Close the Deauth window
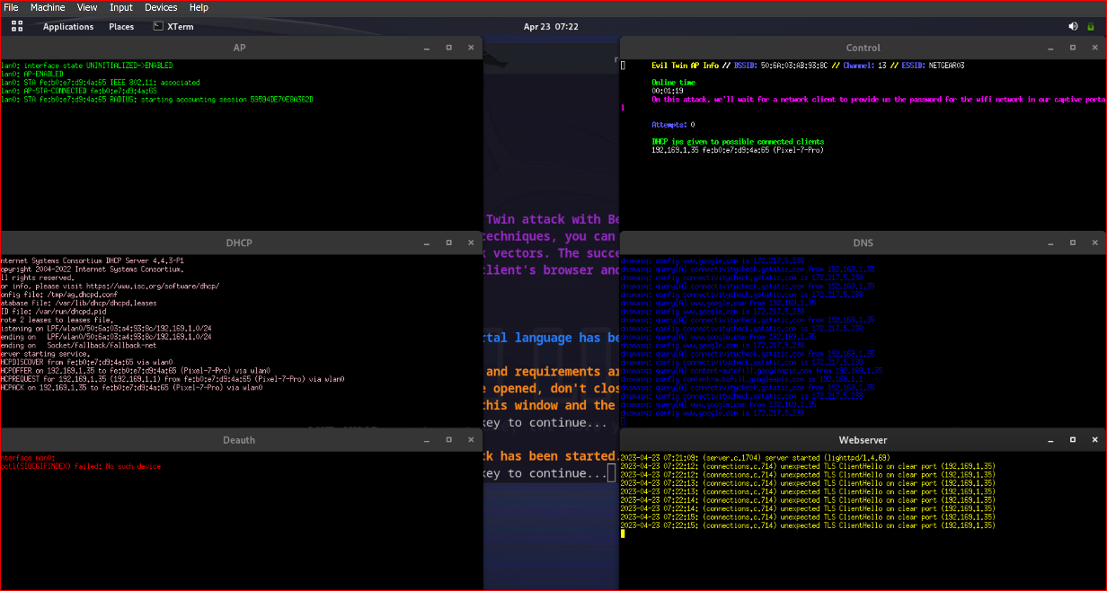 point(470,440)
